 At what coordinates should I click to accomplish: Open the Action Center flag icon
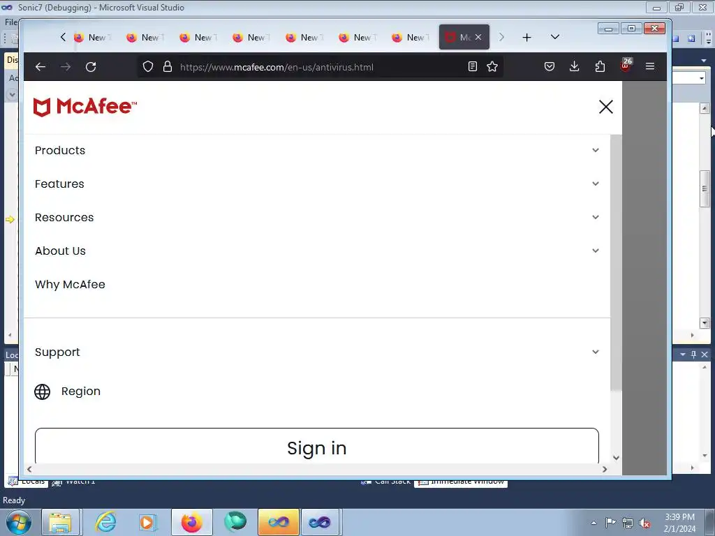610,522
